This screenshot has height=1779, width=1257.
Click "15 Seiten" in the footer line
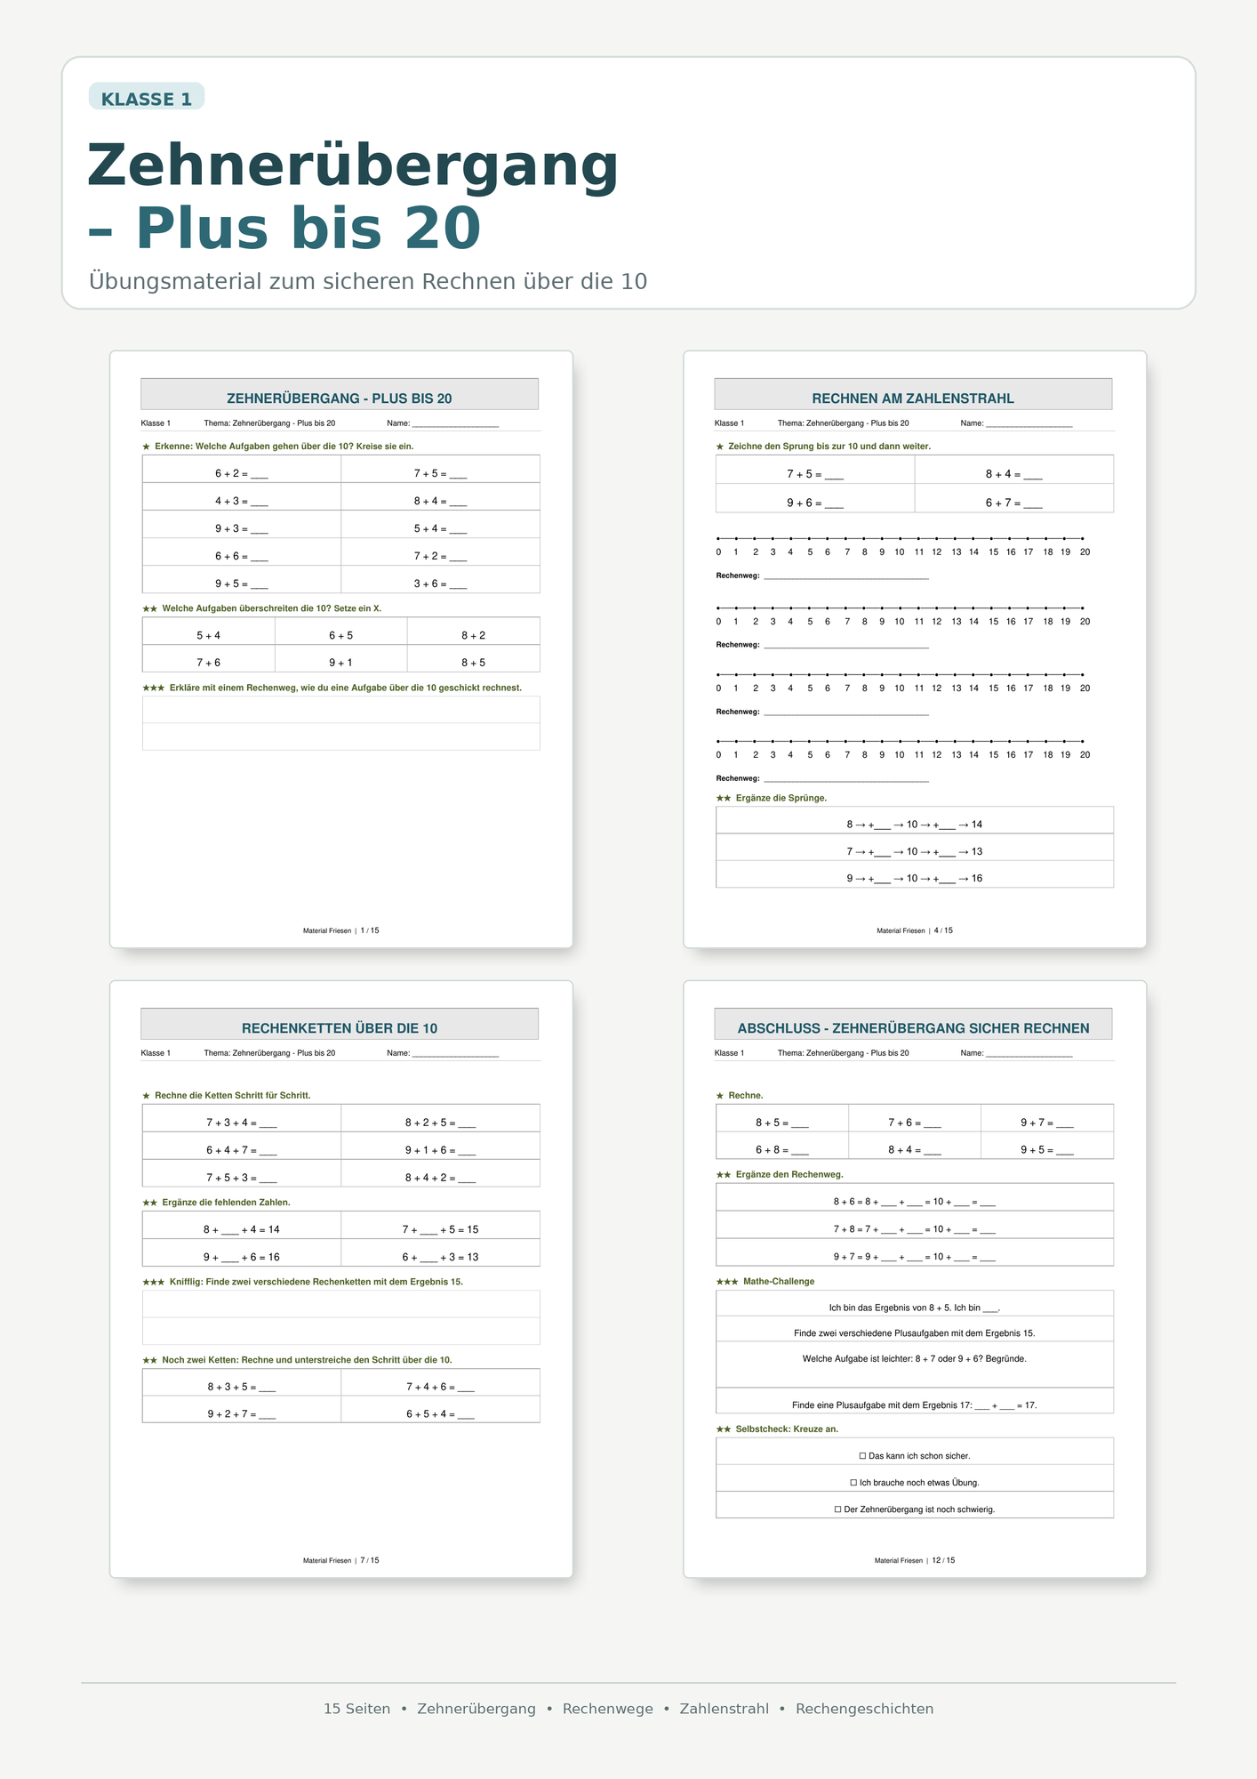tap(356, 1709)
